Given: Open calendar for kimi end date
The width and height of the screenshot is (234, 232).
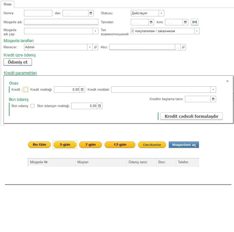Looking at the screenshot, I should pos(185,22).
